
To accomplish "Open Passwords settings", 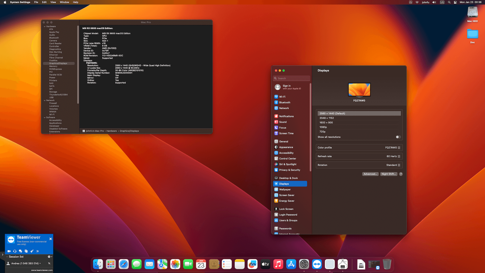I will (290, 229).
